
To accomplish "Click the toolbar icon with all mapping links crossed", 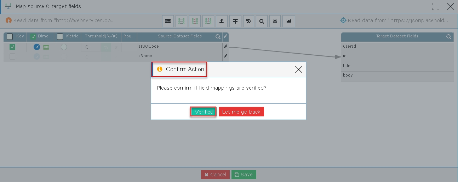I will pos(195,21).
